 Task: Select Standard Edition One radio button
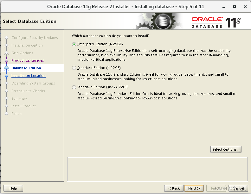(74, 87)
